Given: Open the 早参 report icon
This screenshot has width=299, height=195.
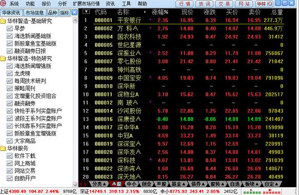Looking at the screenshot, I should tap(10, 29).
